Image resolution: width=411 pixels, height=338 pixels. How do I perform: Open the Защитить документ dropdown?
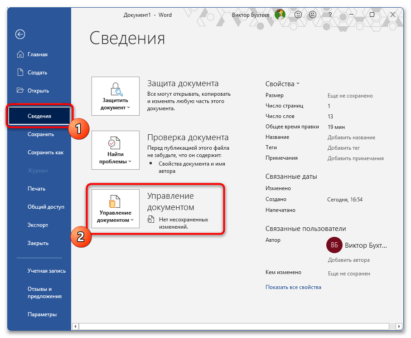116,96
